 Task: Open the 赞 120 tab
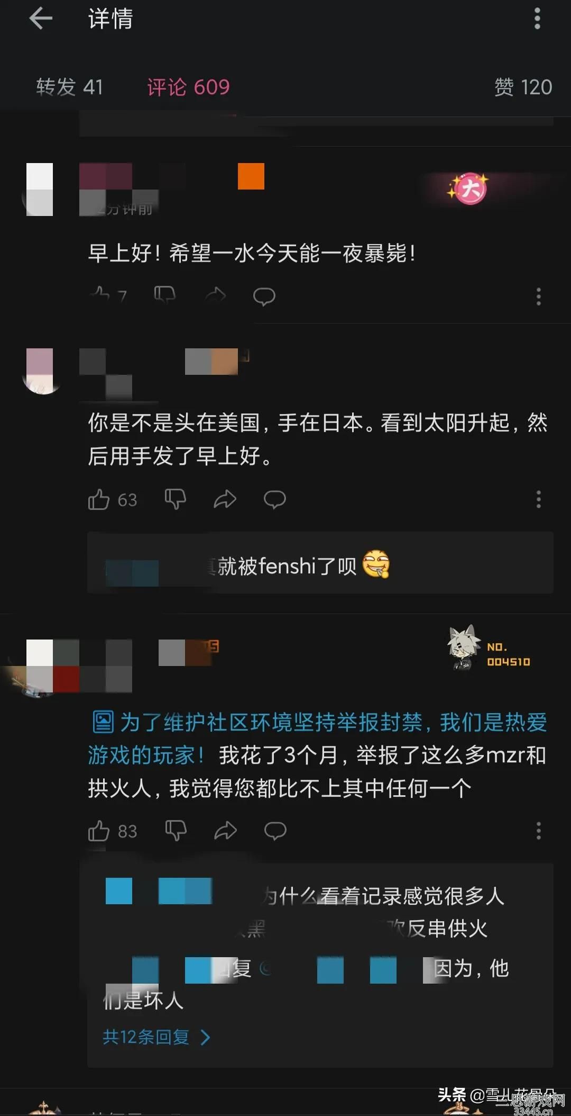(523, 87)
